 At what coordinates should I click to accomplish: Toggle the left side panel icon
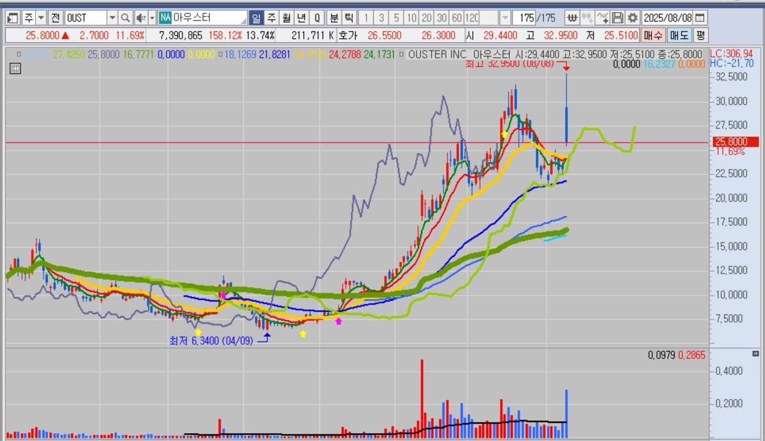point(13,18)
